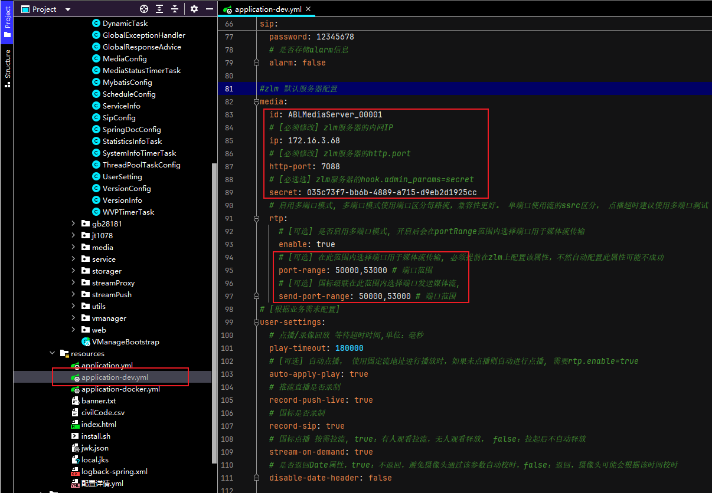The image size is (712, 493).
Task: Select SystemInfoTimerTask in the tree
Action: tap(139, 153)
